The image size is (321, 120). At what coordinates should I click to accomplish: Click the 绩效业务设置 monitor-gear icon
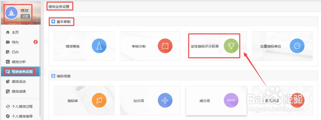pyautogui.click(x=8, y=71)
